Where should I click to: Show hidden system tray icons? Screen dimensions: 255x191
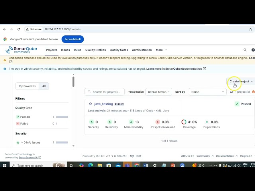coord(210,166)
